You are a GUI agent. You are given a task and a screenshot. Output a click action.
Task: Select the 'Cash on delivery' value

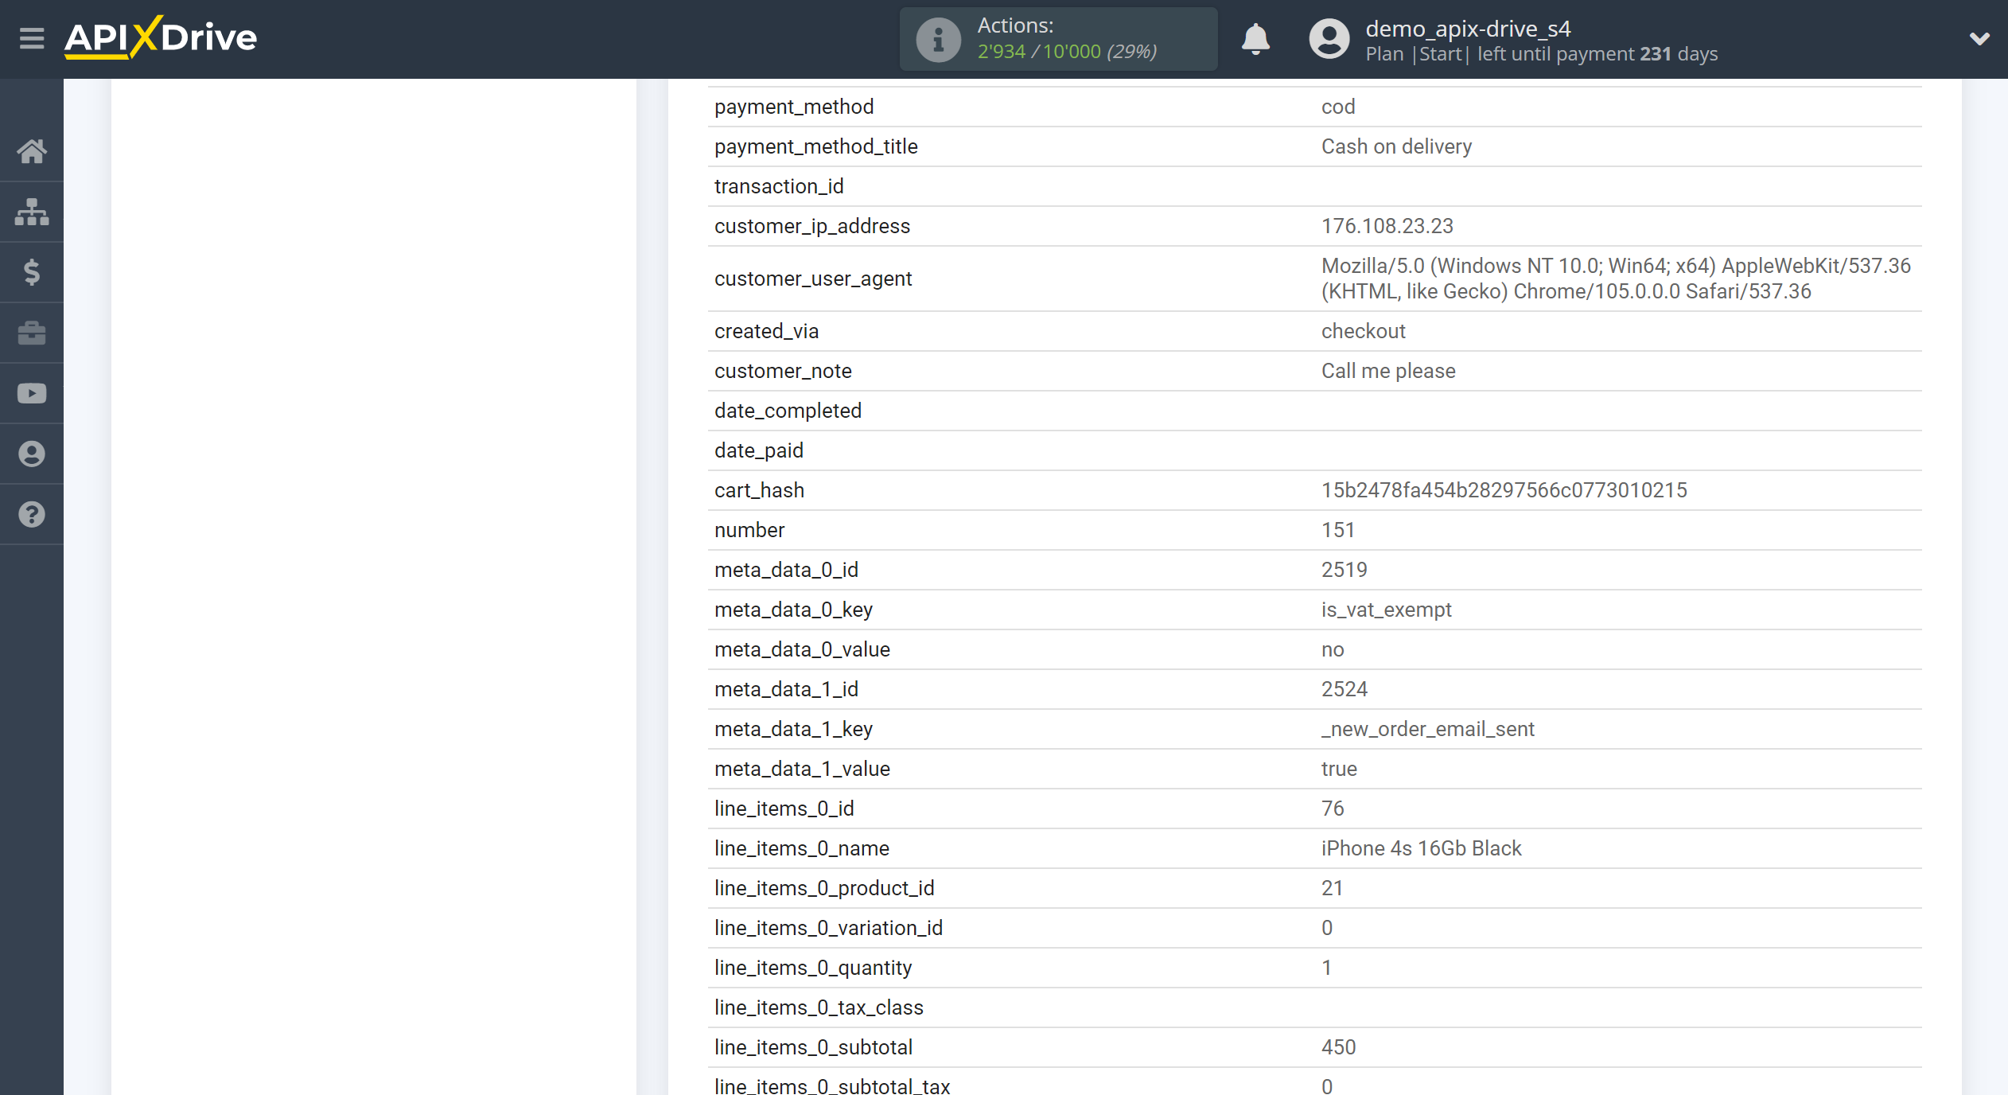[1396, 146]
